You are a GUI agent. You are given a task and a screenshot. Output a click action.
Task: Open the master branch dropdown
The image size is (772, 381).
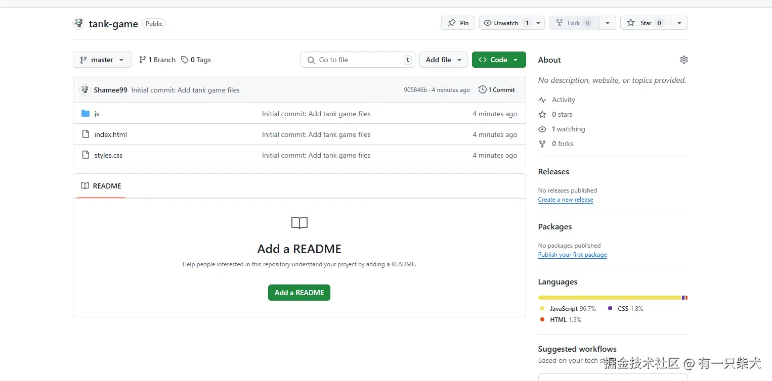coord(102,60)
